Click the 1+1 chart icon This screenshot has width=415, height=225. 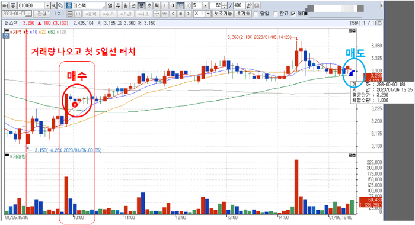tap(78, 14)
